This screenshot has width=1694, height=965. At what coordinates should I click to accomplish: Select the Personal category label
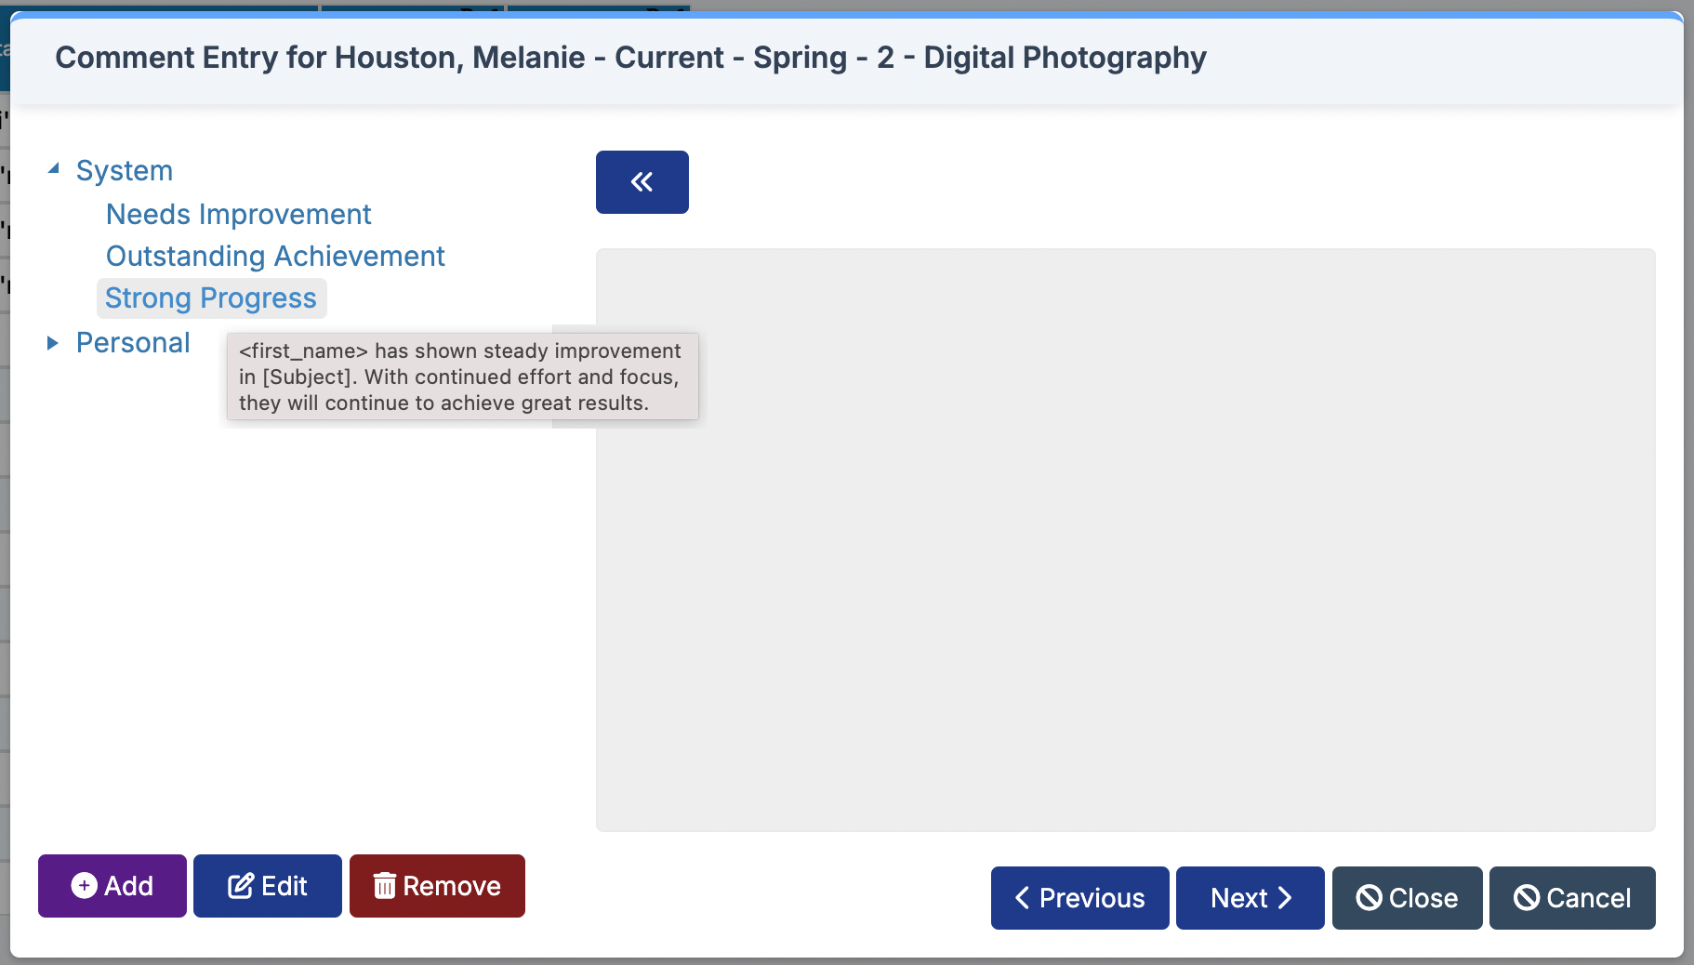133,343
